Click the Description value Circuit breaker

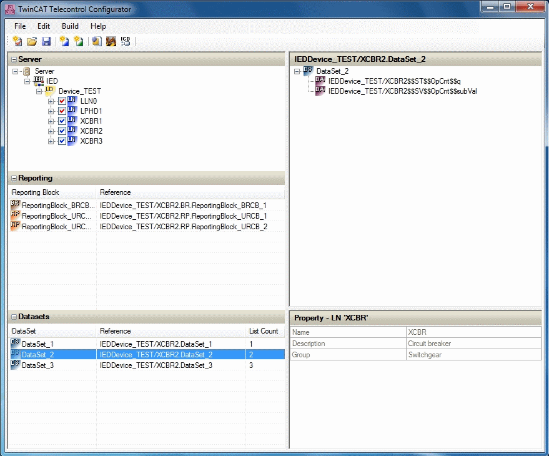coord(473,344)
